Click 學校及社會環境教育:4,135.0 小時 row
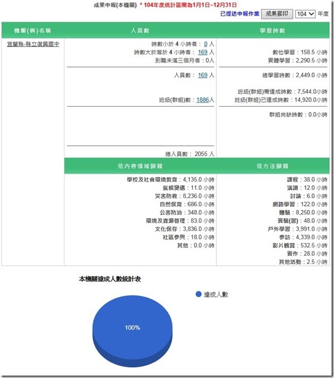This screenshot has height=378, width=334. 171,180
